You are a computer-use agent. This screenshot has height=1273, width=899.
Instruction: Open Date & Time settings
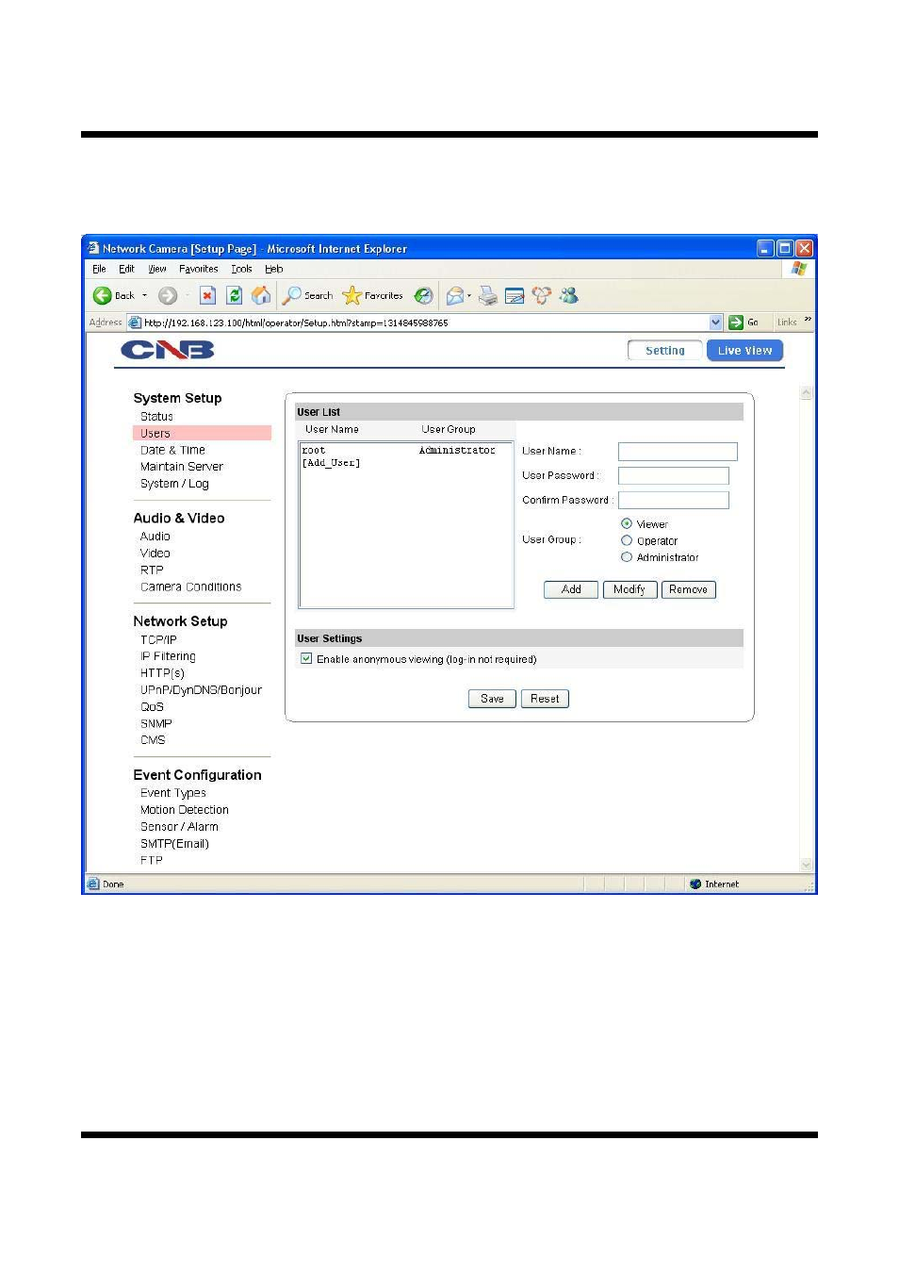[172, 451]
